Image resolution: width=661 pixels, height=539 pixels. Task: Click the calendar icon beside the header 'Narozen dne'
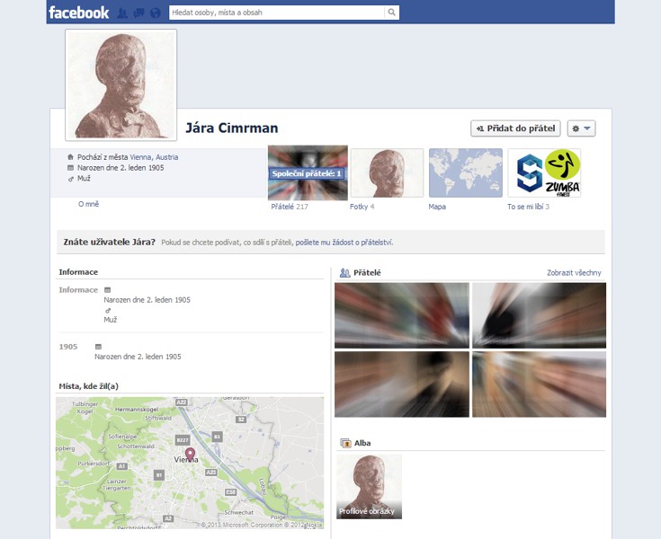coord(70,168)
